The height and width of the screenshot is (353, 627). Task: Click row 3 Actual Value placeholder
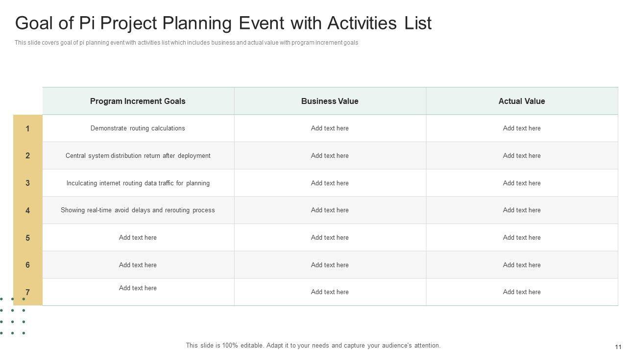pos(522,183)
